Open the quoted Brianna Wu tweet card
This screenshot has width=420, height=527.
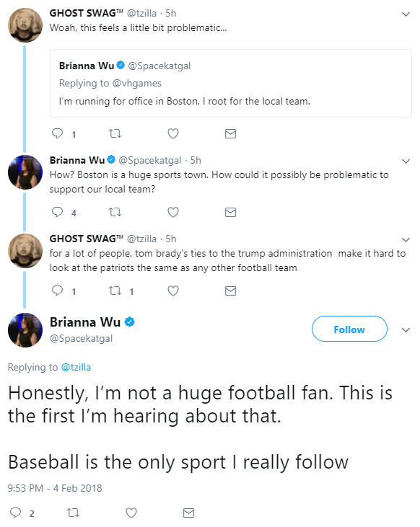[231, 84]
